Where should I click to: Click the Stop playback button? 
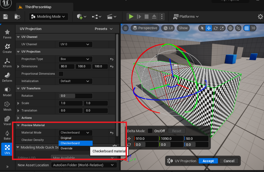click(x=147, y=17)
